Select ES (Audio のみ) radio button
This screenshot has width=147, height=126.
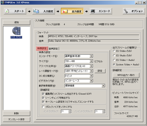(114, 56)
